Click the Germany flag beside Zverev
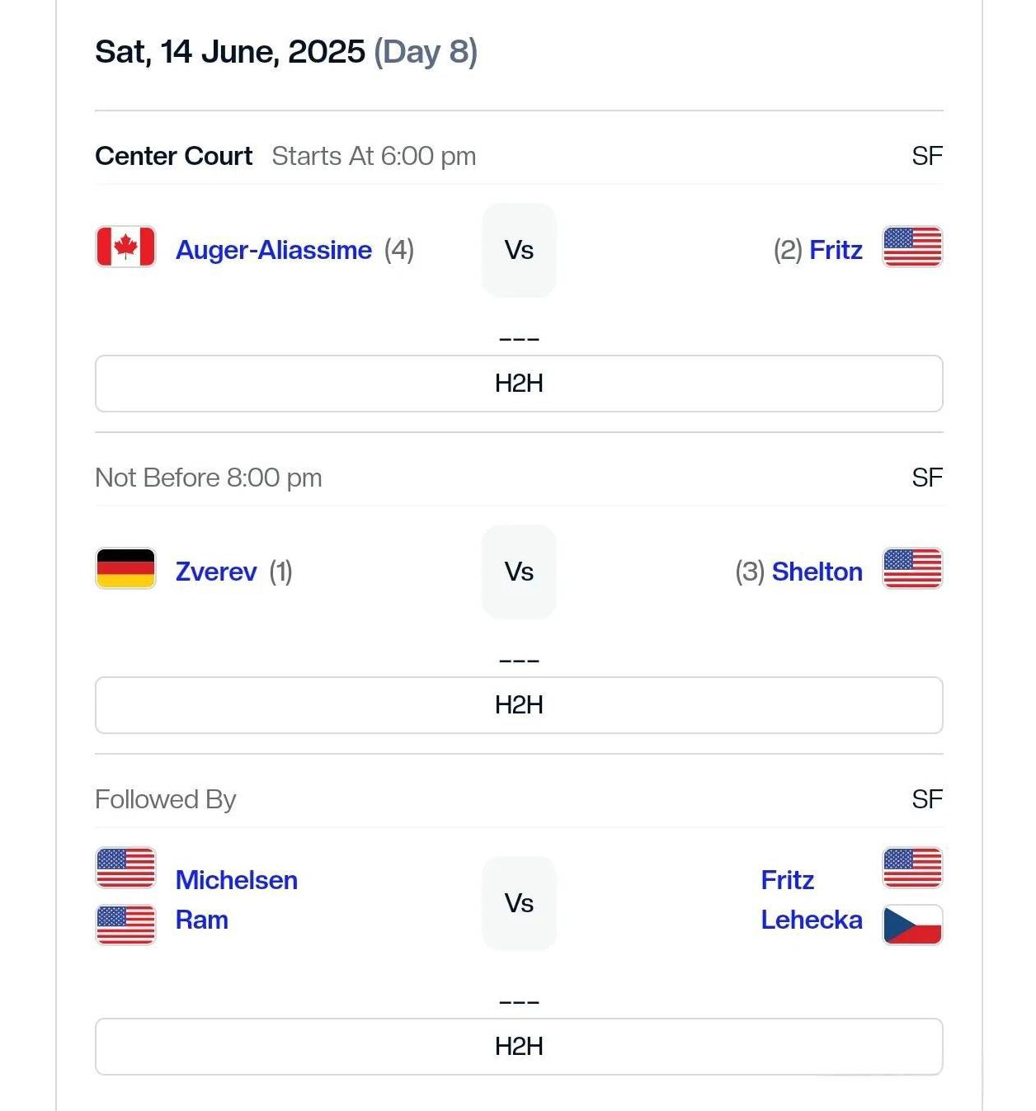This screenshot has width=1036, height=1111. click(125, 568)
